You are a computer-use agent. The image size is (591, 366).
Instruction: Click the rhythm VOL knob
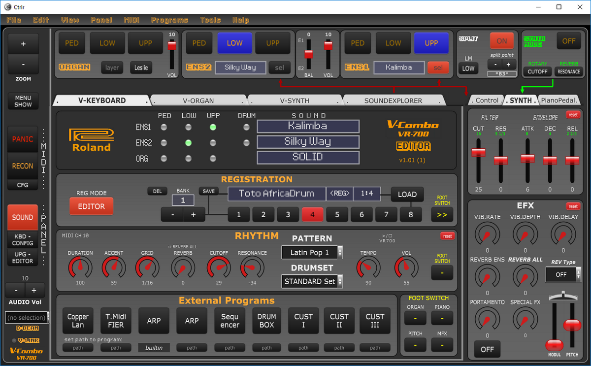point(406,268)
